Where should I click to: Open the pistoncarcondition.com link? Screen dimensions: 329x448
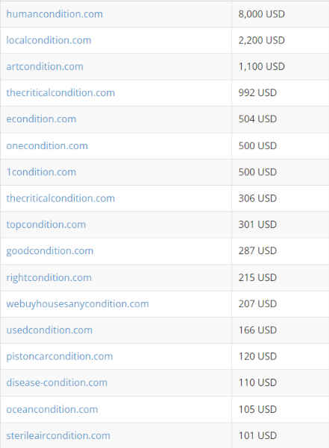click(x=60, y=356)
